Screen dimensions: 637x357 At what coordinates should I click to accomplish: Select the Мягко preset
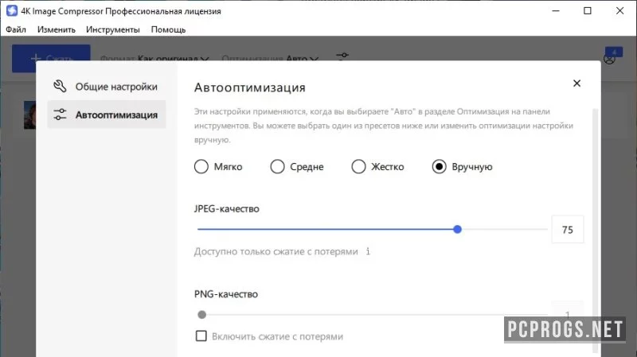[x=218, y=166]
